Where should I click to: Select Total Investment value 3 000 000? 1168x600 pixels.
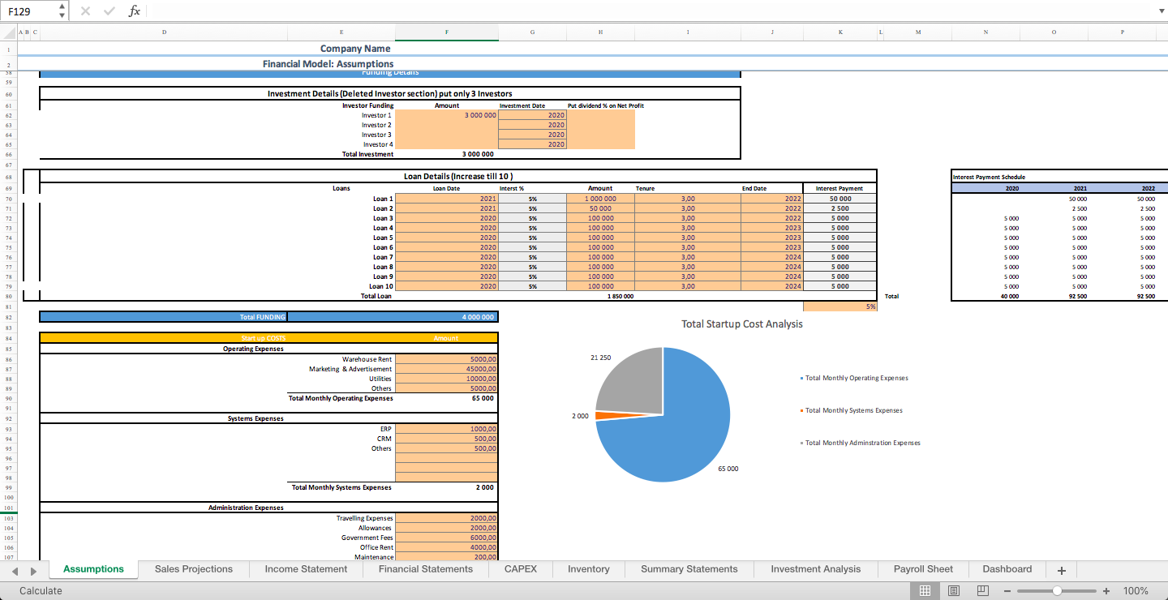point(447,154)
